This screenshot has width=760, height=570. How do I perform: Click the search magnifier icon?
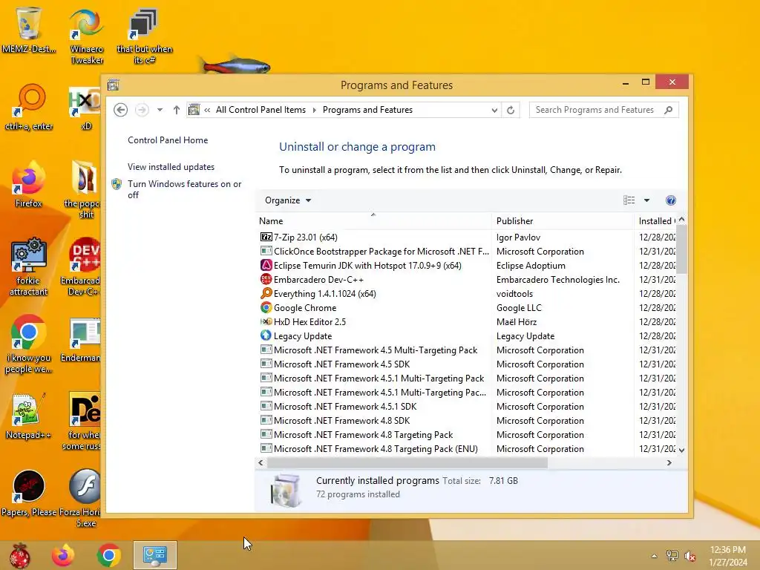pos(669,110)
